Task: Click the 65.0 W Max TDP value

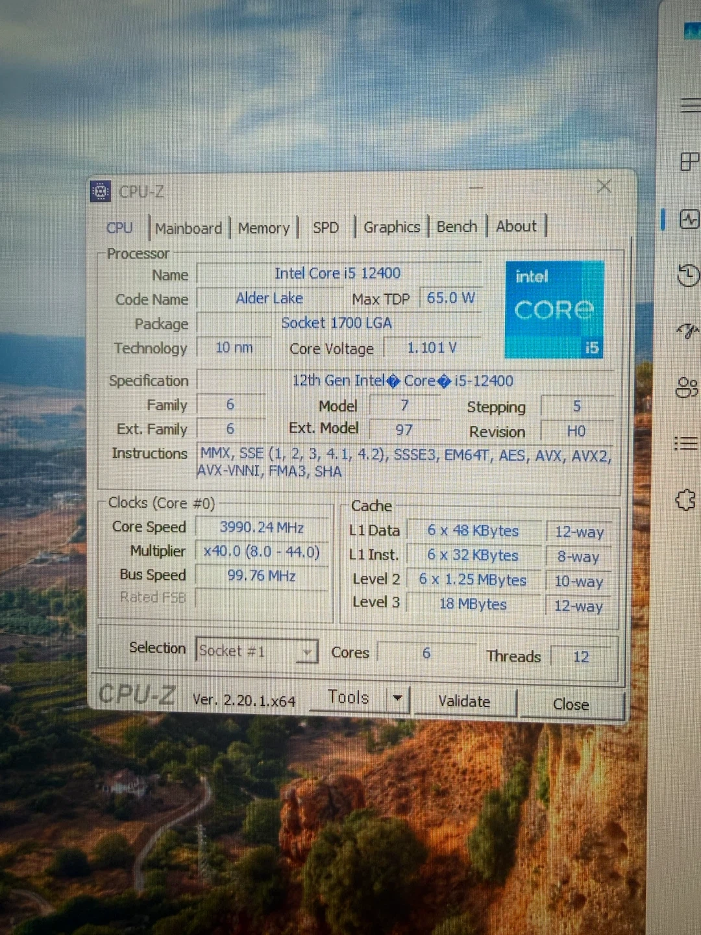Action: (x=450, y=298)
